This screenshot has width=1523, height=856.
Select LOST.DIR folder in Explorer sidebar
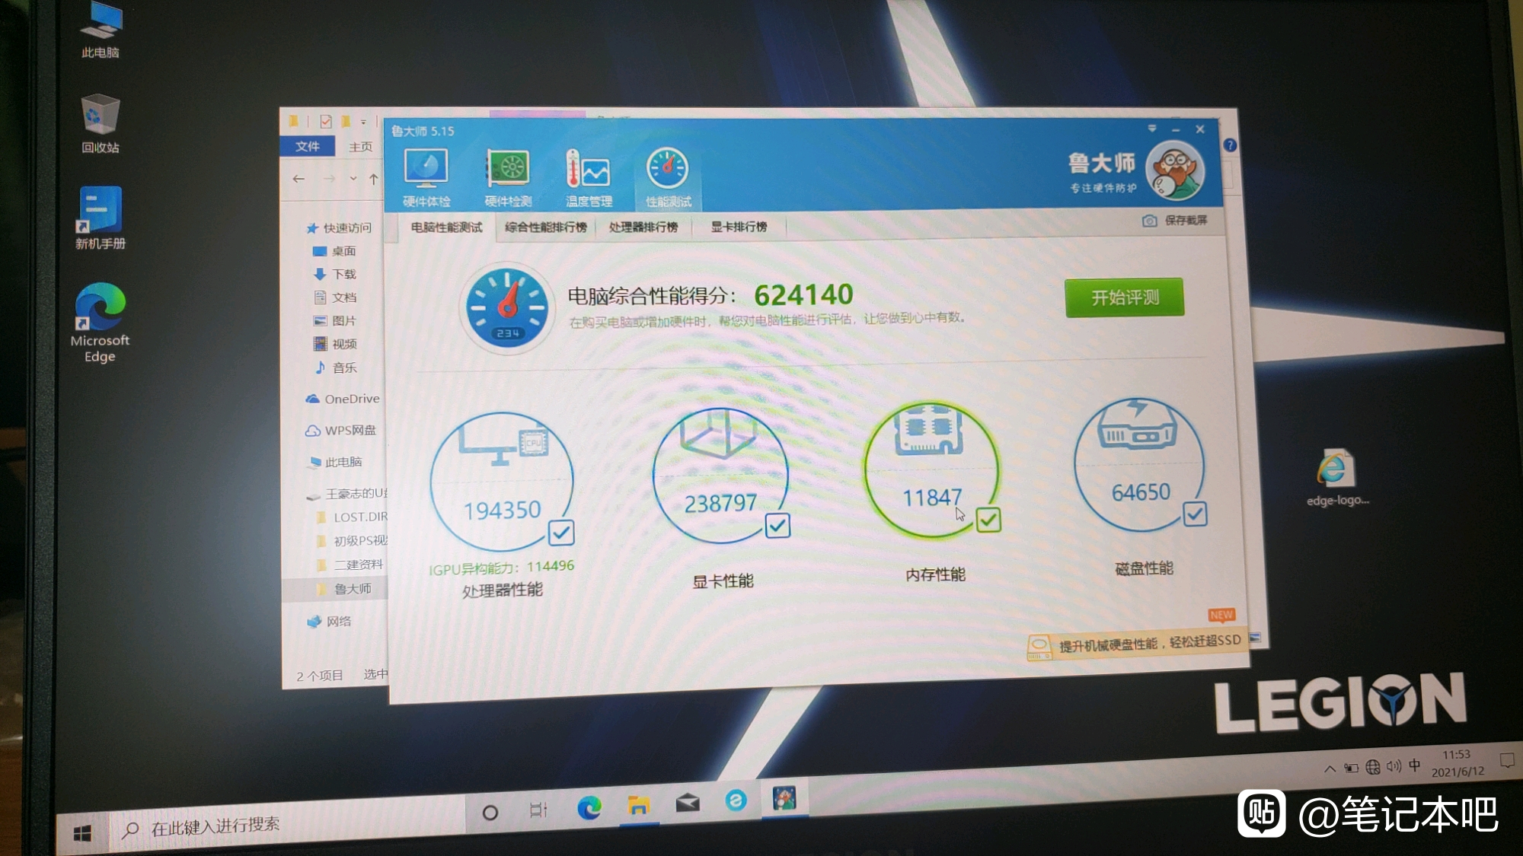point(352,517)
